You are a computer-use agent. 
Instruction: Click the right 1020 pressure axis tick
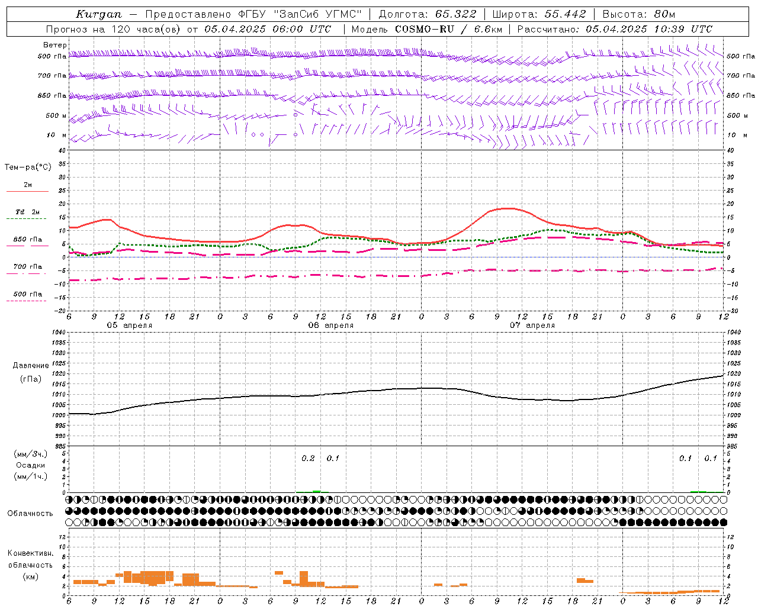(x=734, y=374)
